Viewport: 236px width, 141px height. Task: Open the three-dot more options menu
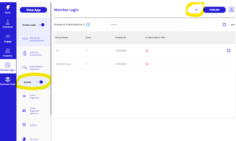pos(232,25)
